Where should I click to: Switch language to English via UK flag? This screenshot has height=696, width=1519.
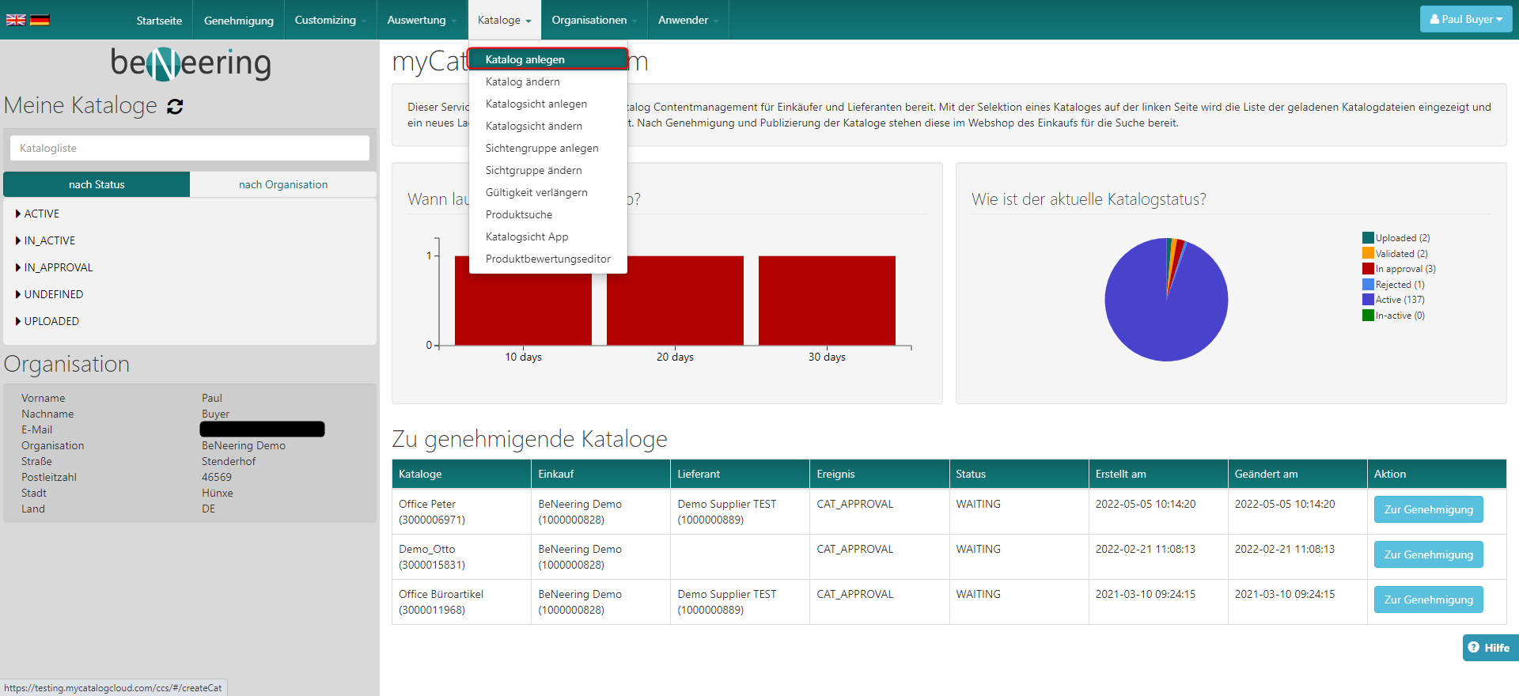click(x=16, y=20)
